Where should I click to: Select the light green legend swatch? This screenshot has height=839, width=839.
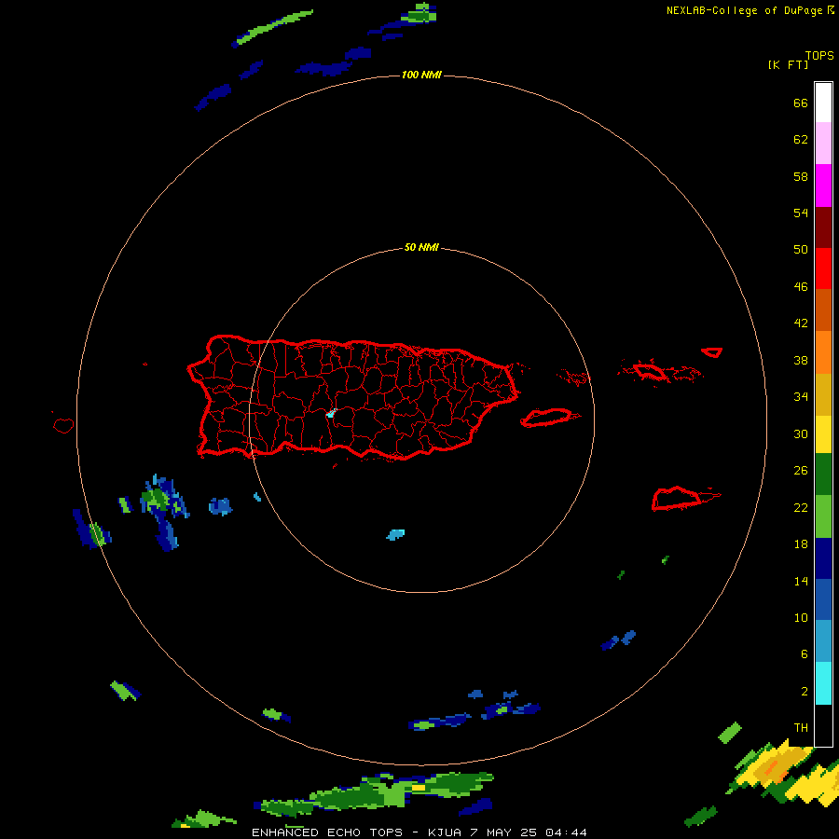click(x=823, y=516)
